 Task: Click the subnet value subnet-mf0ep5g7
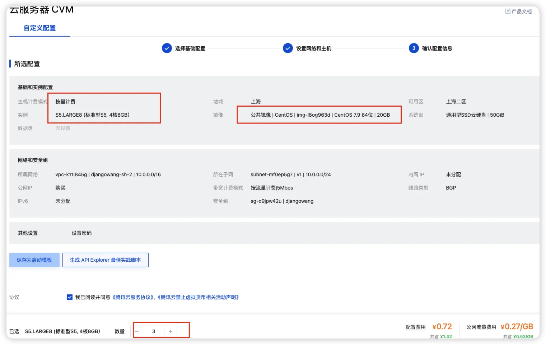click(291, 174)
